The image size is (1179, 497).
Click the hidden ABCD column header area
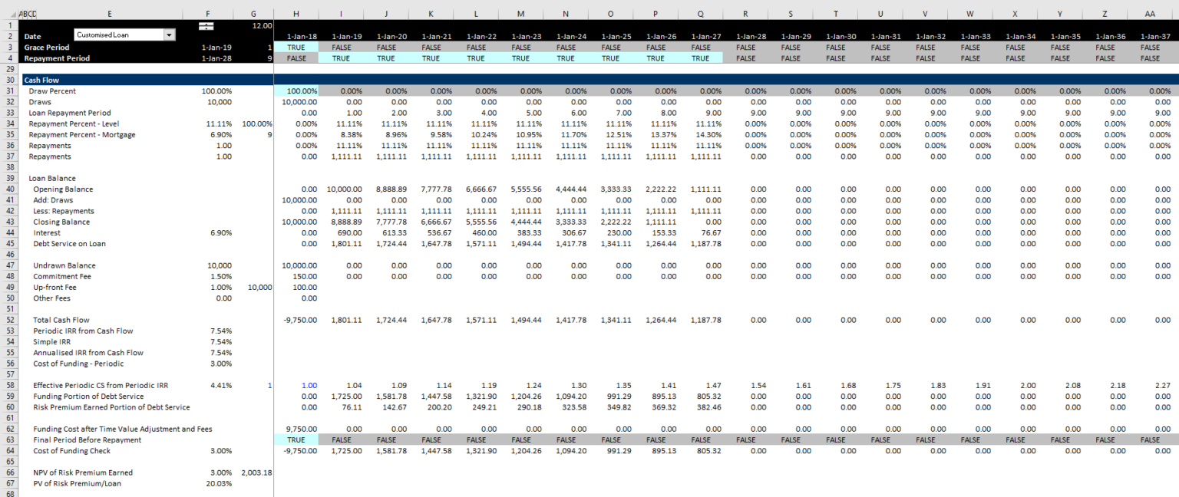click(x=27, y=13)
